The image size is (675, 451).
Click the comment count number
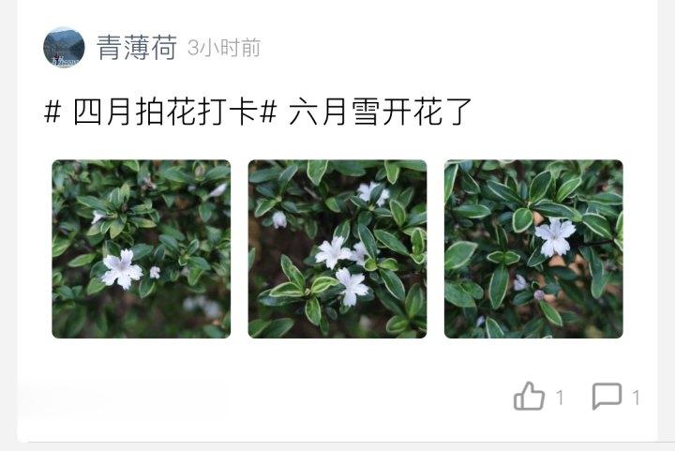[636, 398]
